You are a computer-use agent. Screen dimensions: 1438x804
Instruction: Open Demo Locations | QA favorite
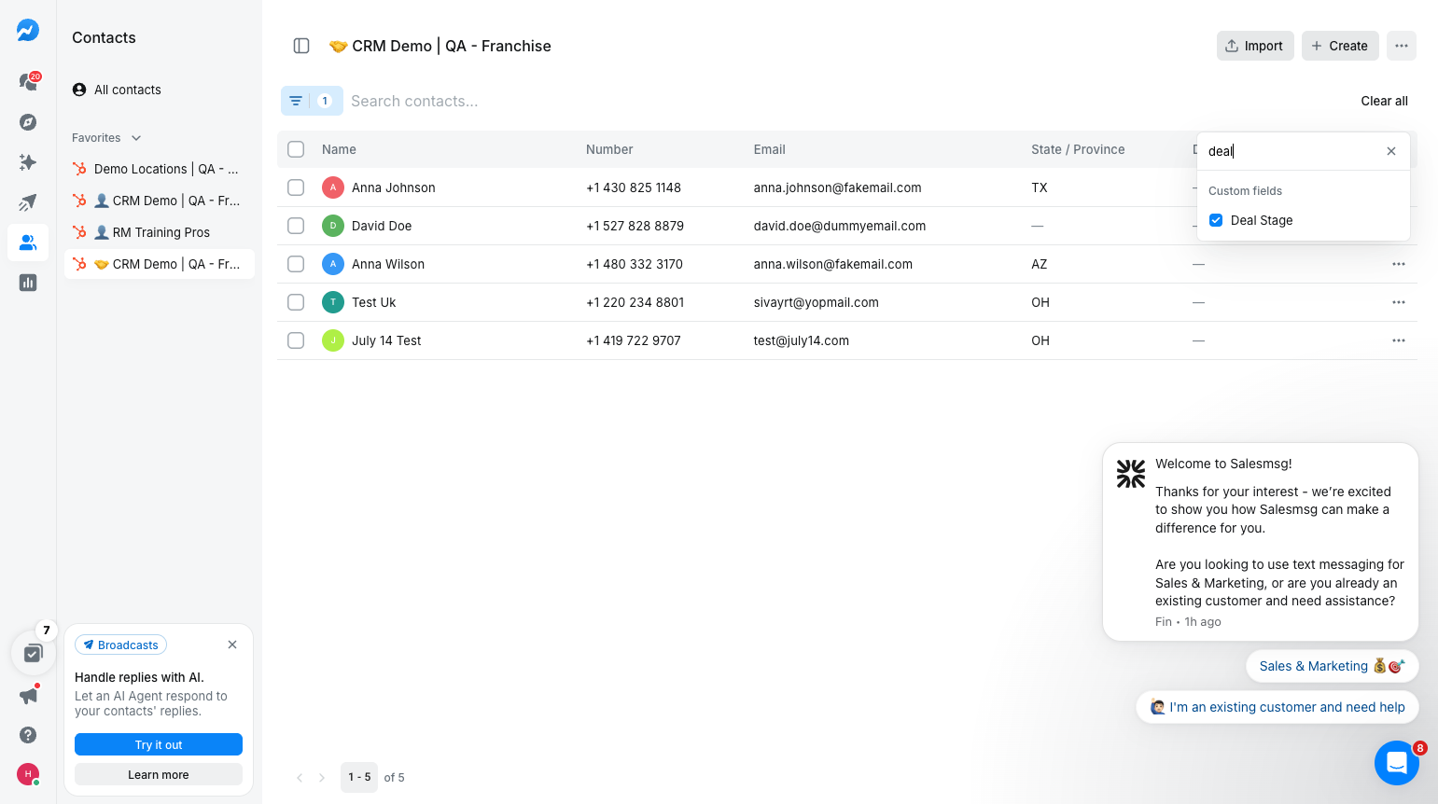click(159, 169)
